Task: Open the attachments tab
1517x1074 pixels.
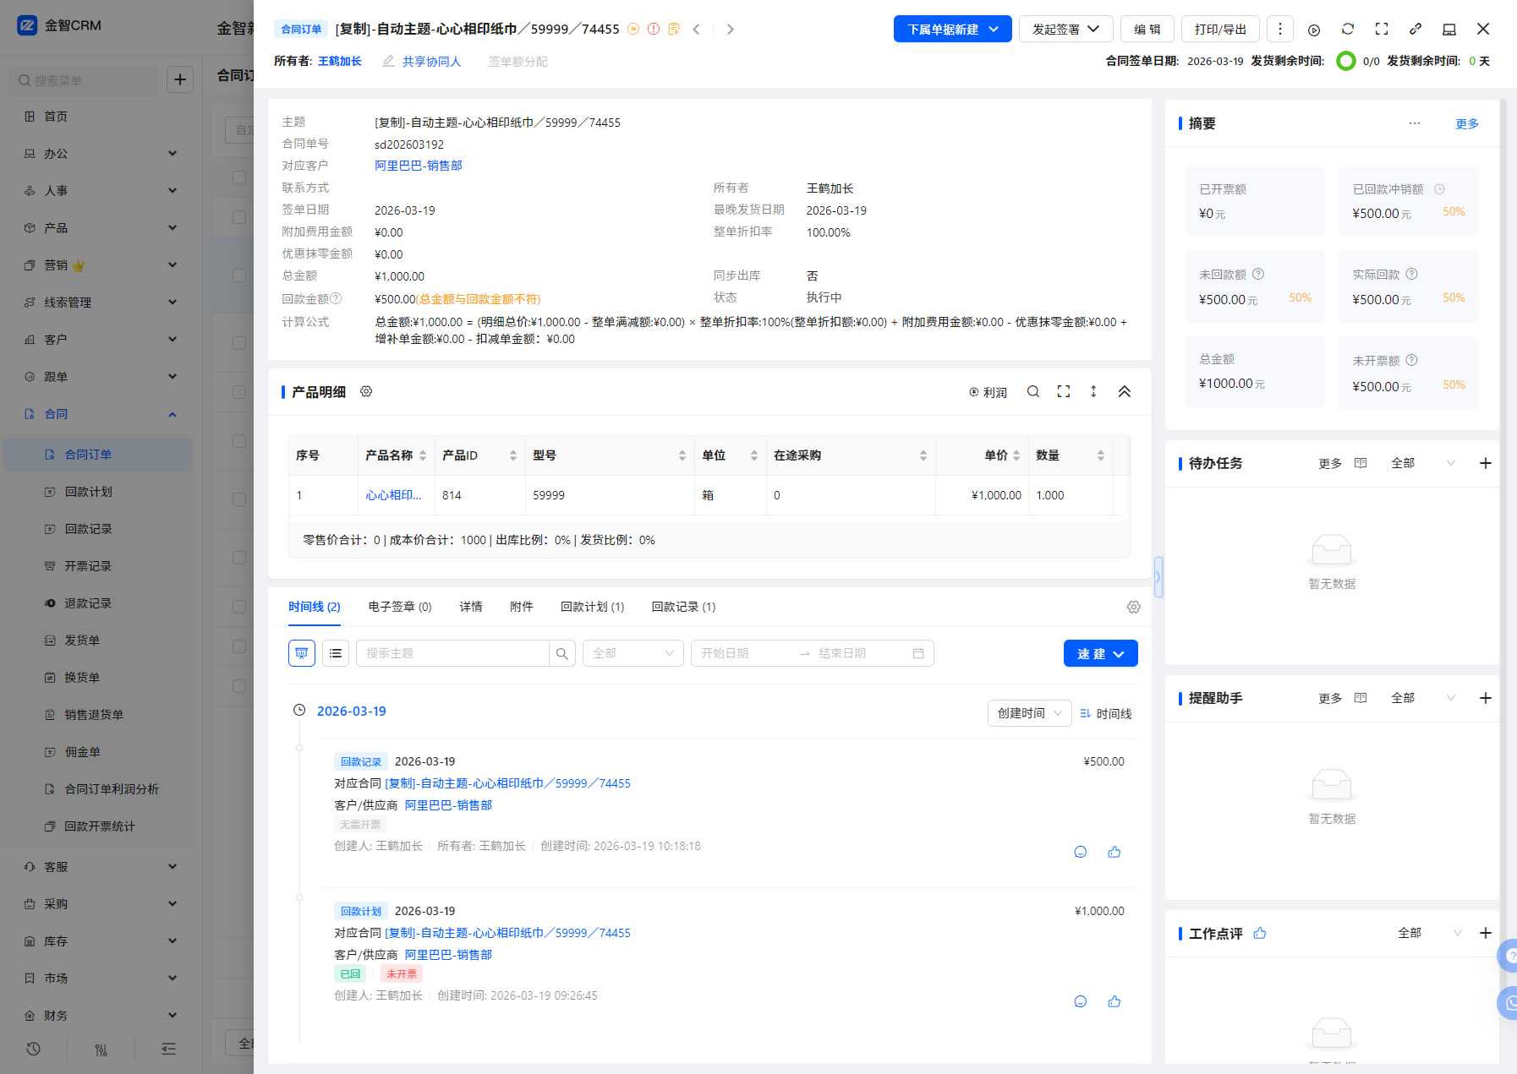Action: pyautogui.click(x=522, y=607)
